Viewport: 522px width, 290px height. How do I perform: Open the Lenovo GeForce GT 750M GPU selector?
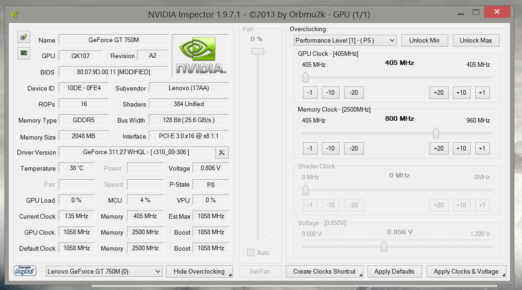(104, 271)
